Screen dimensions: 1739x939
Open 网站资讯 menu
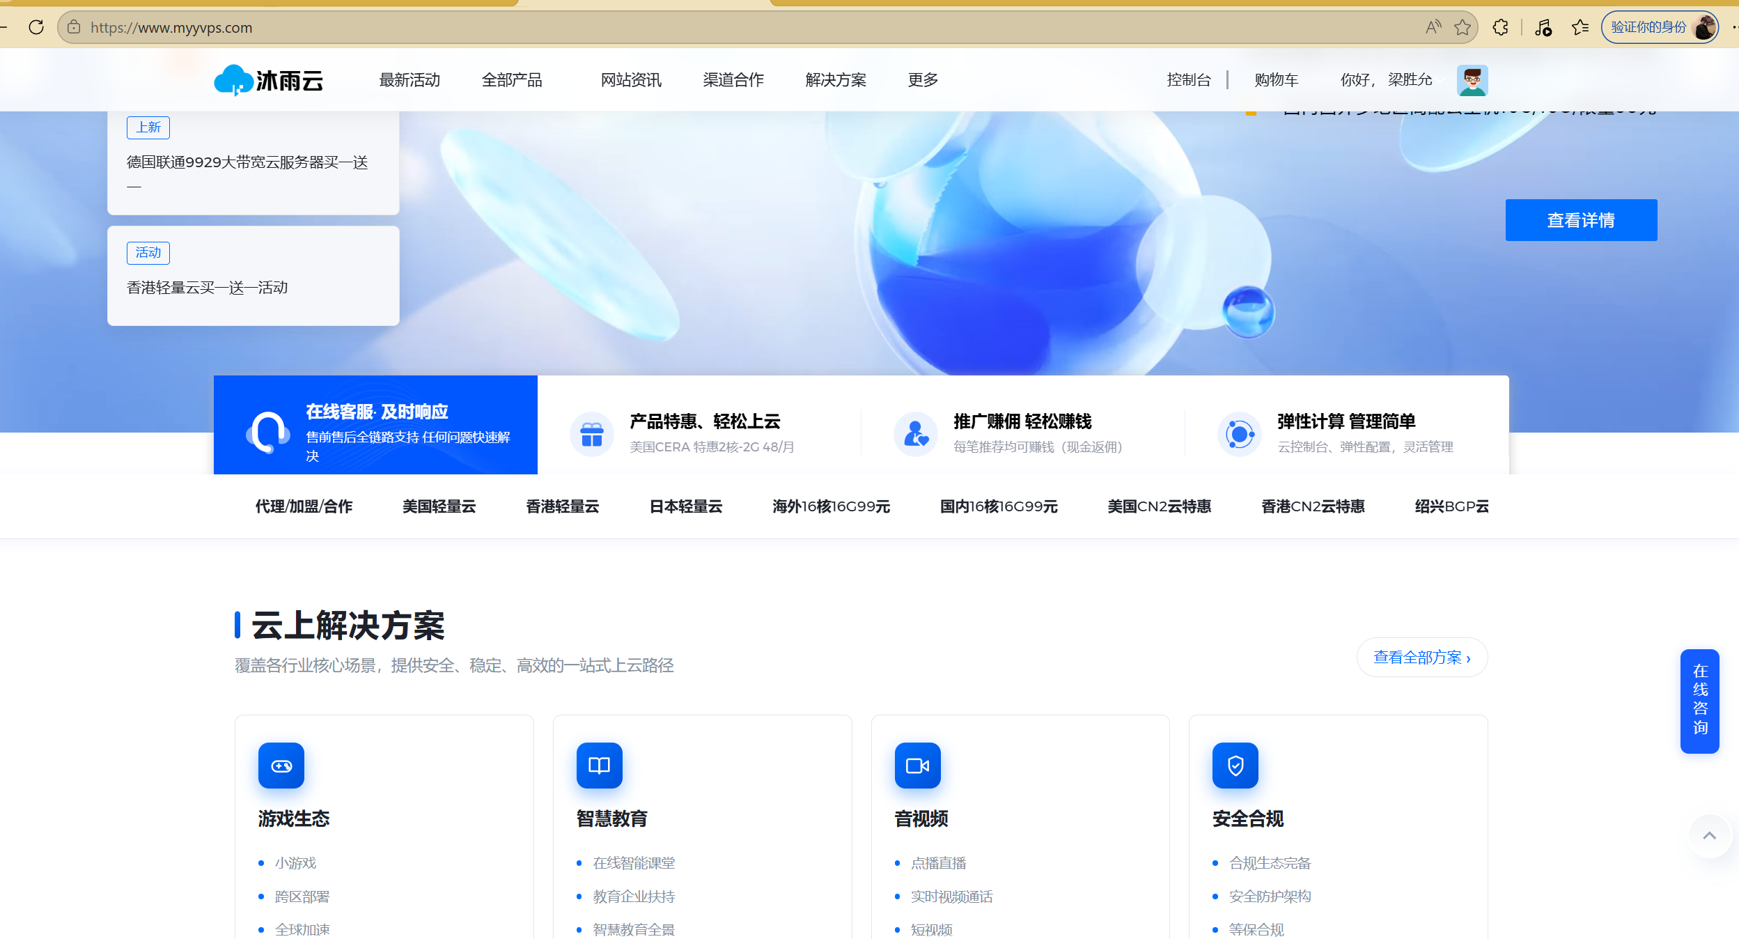click(x=631, y=80)
